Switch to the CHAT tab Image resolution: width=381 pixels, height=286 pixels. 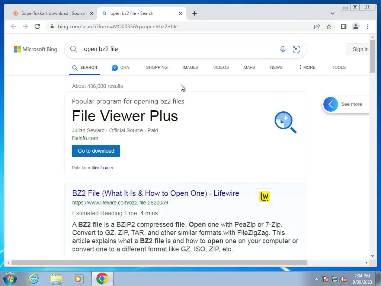122,68
